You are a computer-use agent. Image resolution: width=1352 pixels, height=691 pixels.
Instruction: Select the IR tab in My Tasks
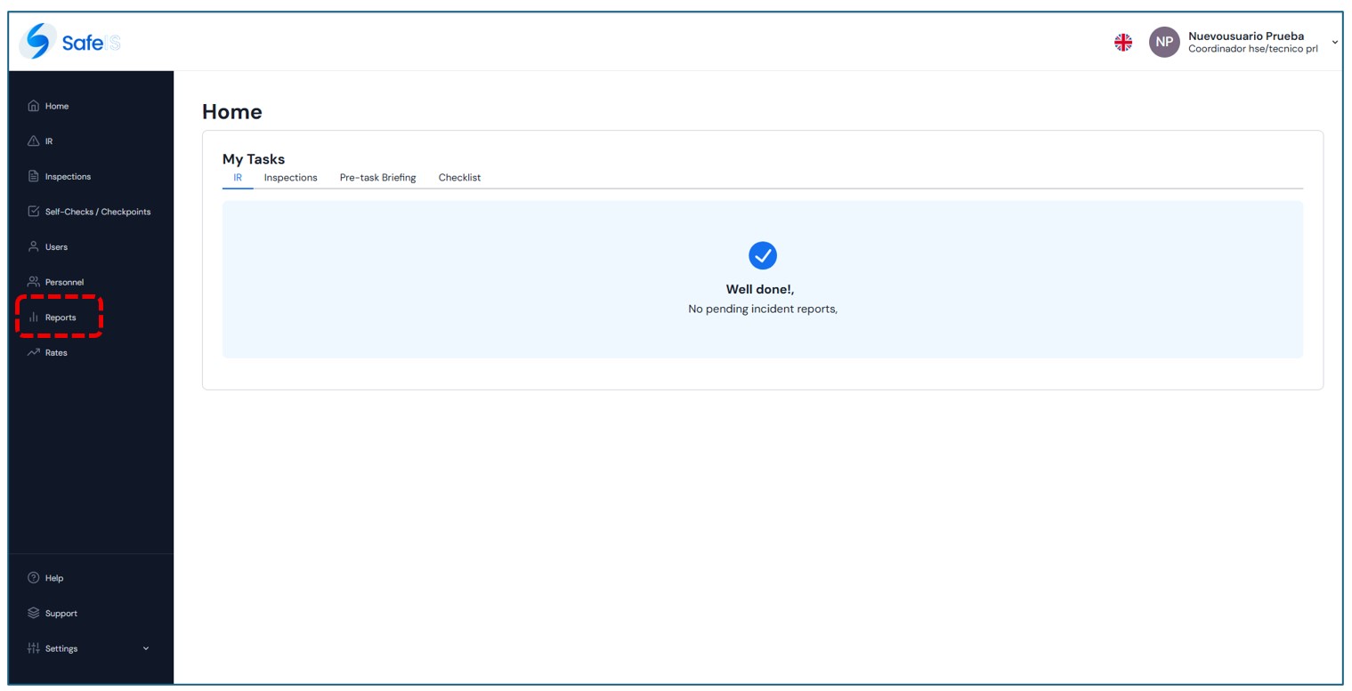pos(238,178)
